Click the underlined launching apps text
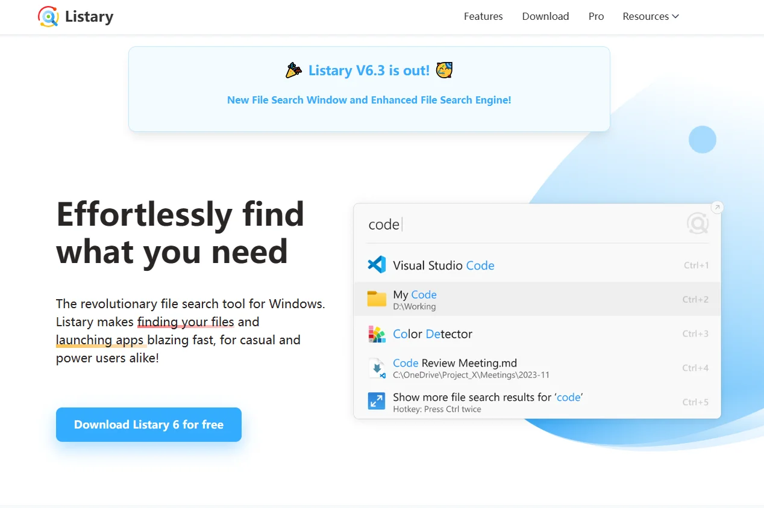Image resolution: width=764 pixels, height=508 pixels. pyautogui.click(x=100, y=339)
